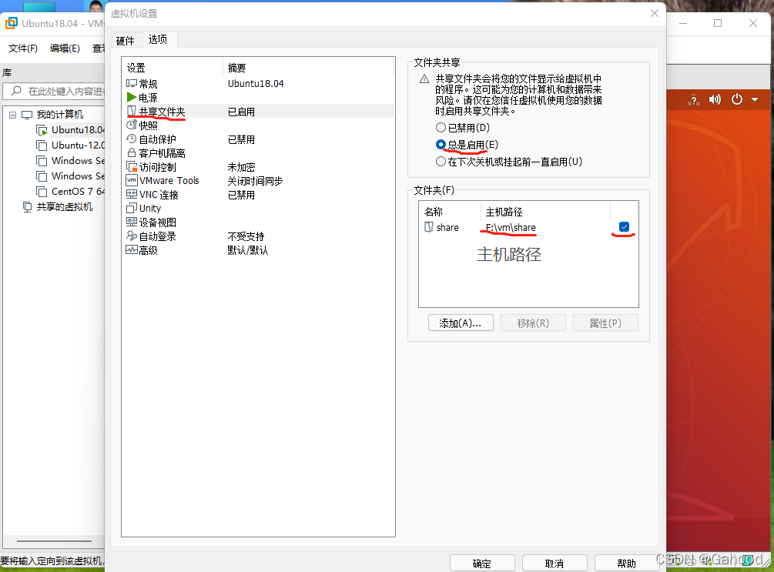Viewport: 774px width, 572px height.
Task: Click the 电源 power play icon
Action: (x=131, y=97)
